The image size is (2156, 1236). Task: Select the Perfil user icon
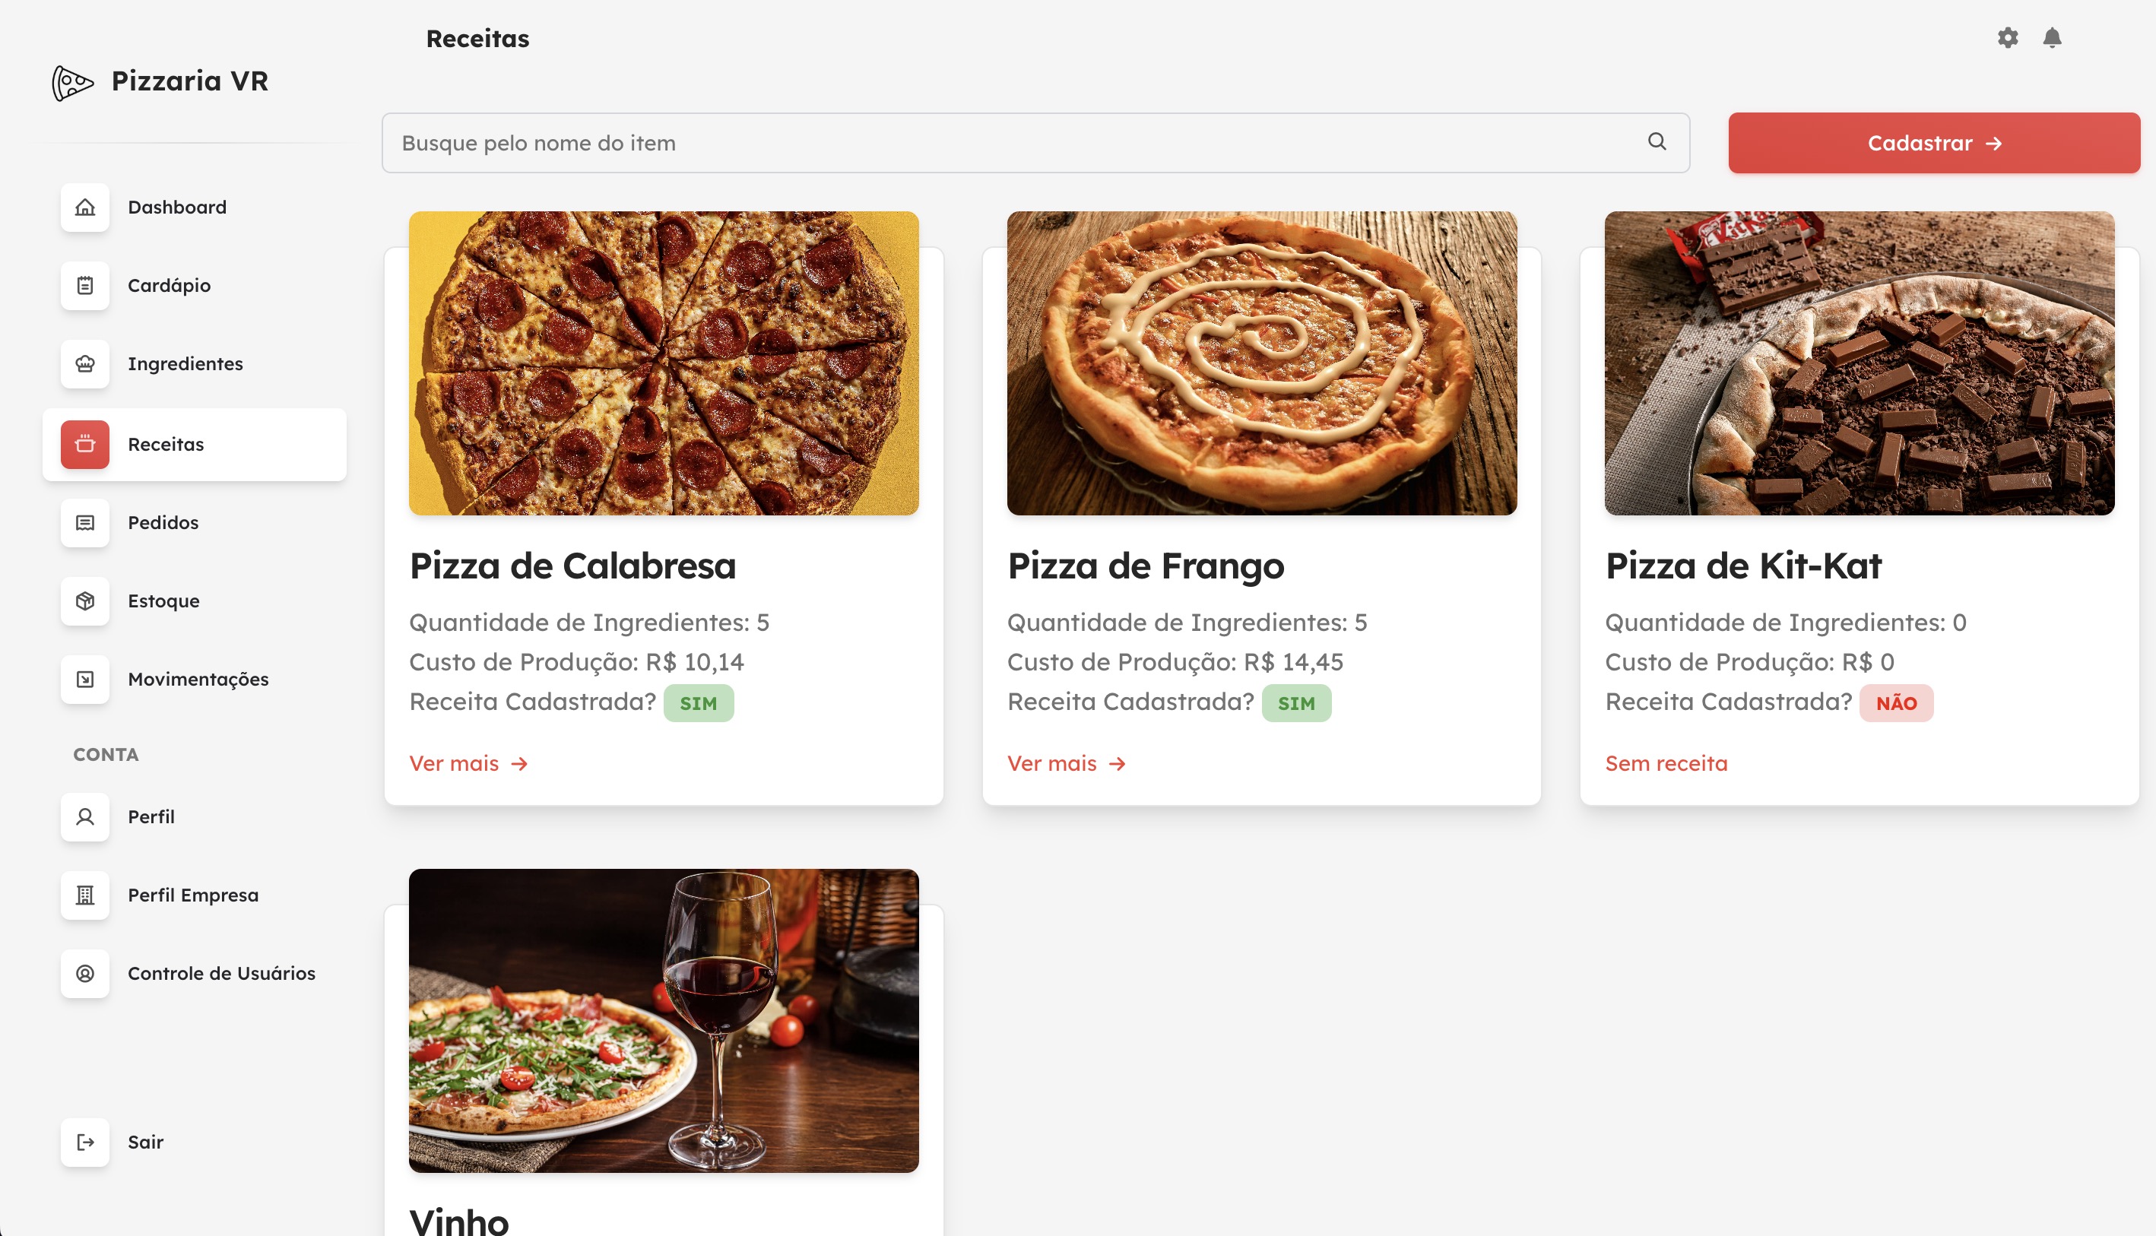point(85,816)
